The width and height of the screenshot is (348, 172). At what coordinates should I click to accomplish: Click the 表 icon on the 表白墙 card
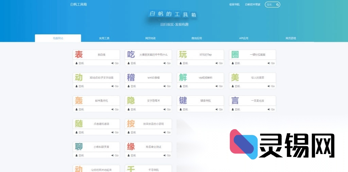(x=79, y=54)
